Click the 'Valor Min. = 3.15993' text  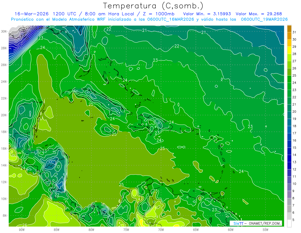coord(207,14)
